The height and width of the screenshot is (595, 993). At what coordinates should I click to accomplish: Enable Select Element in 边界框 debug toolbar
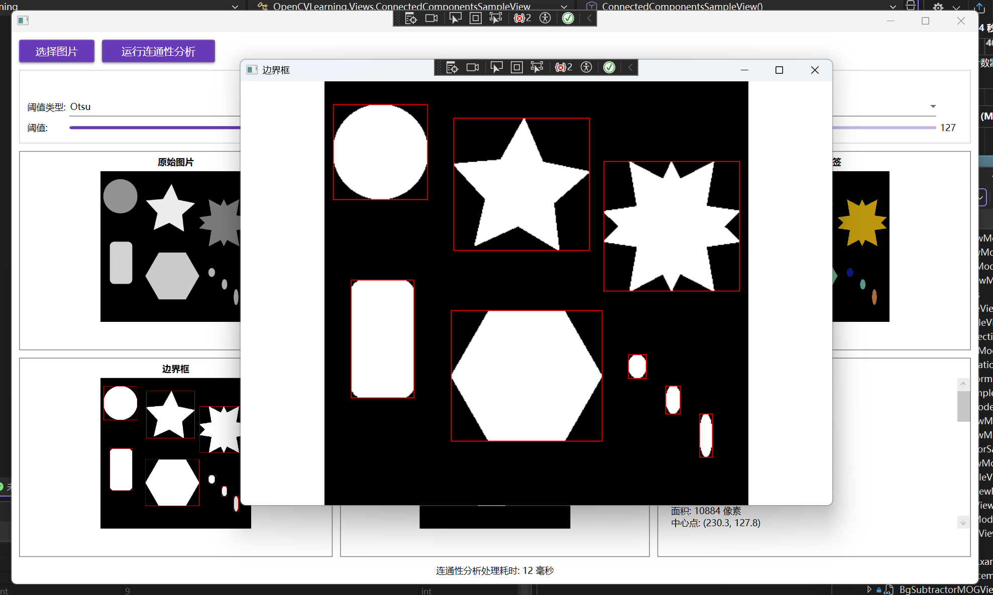tap(496, 67)
